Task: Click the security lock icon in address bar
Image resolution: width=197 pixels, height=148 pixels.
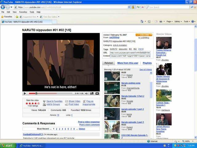Action: click(x=133, y=7)
